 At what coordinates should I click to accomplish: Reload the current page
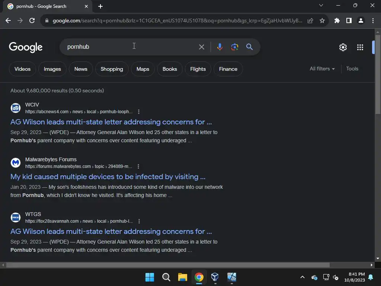click(x=32, y=21)
